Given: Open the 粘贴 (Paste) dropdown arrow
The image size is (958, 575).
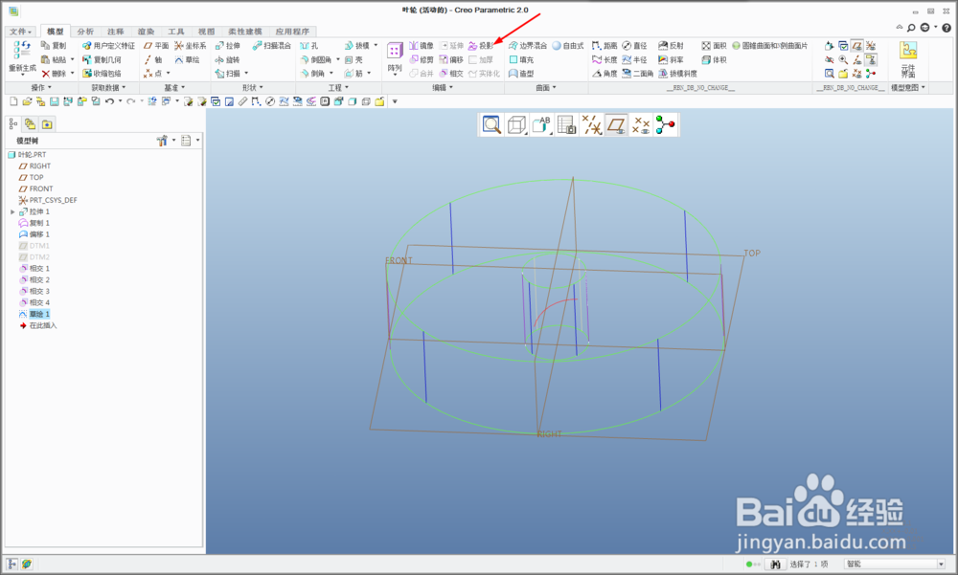Looking at the screenshot, I should coord(72,60).
